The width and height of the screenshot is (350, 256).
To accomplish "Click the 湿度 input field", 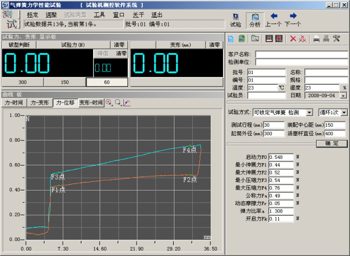I will [322, 87].
